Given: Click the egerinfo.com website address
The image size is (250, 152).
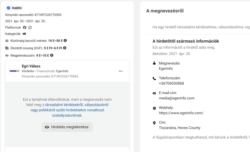Looking at the screenshot, I should [x=181, y=113].
